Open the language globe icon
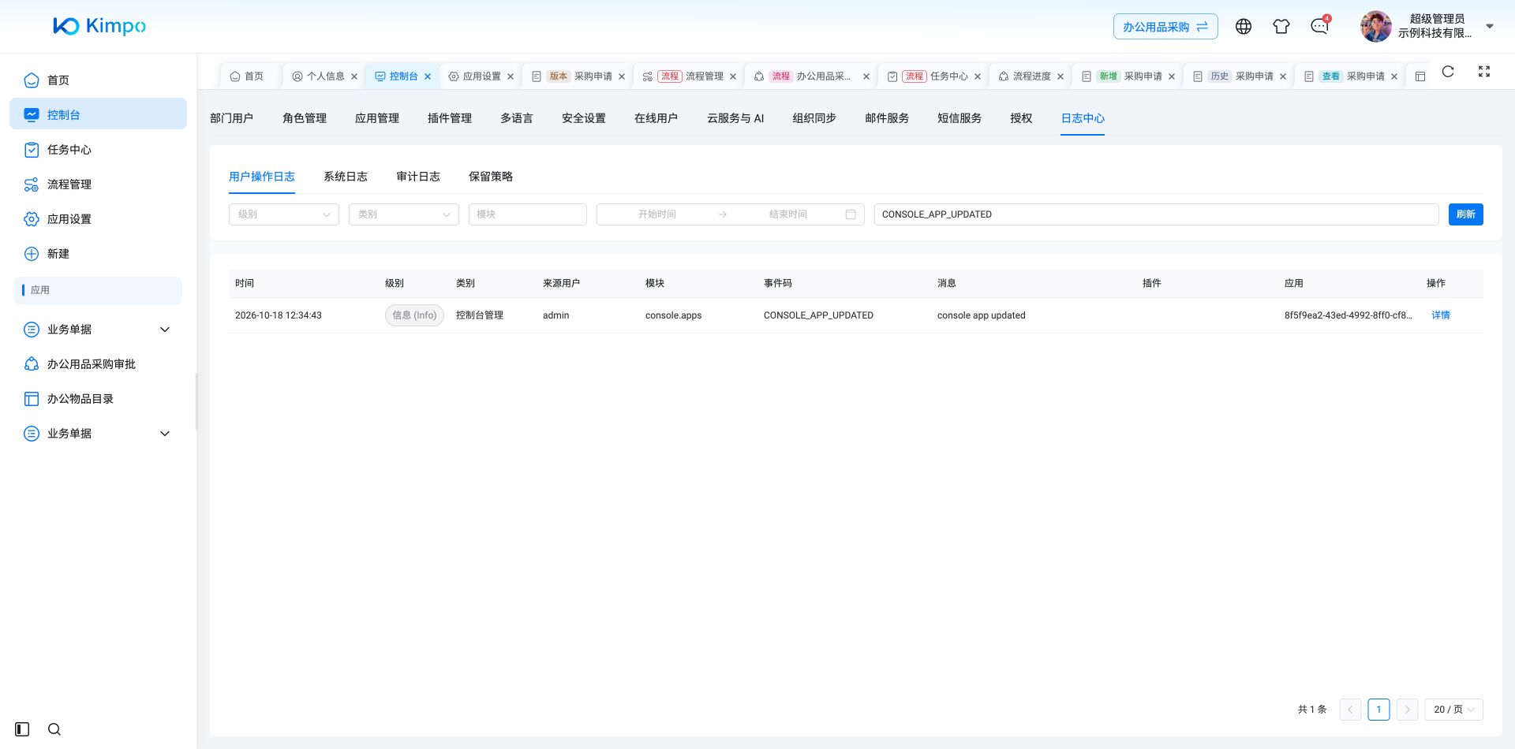The image size is (1515, 749). [1244, 27]
